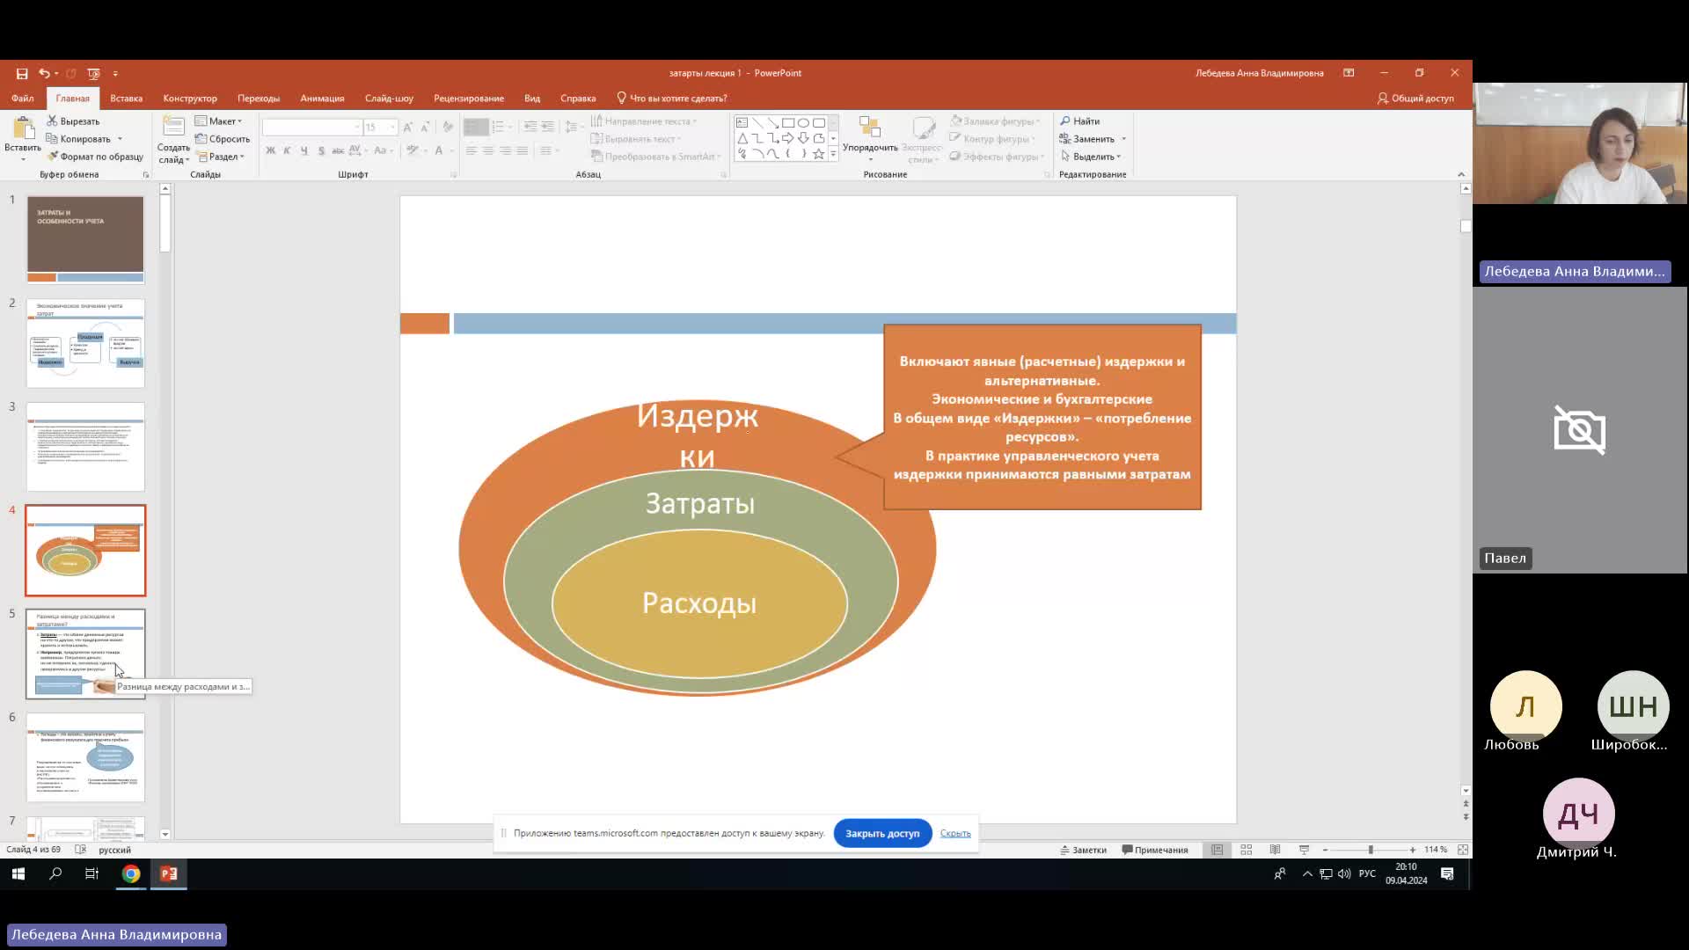Start slideshow from beginning in quick access toolbar
This screenshot has width=1689, height=950.
[x=93, y=74]
